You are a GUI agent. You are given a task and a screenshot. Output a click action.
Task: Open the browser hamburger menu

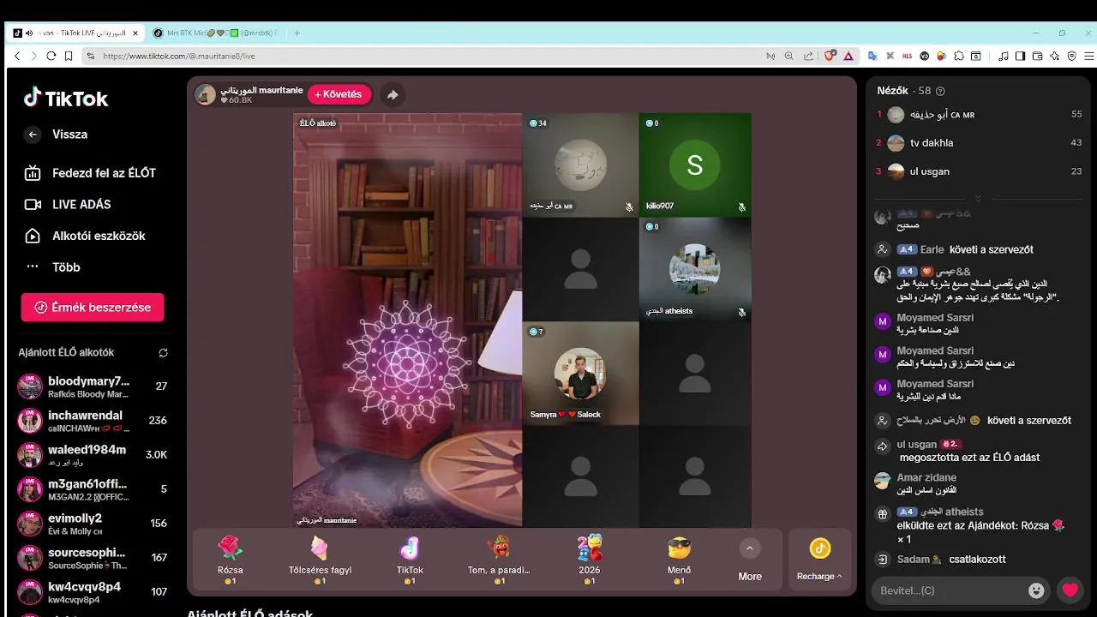[x=1087, y=56]
